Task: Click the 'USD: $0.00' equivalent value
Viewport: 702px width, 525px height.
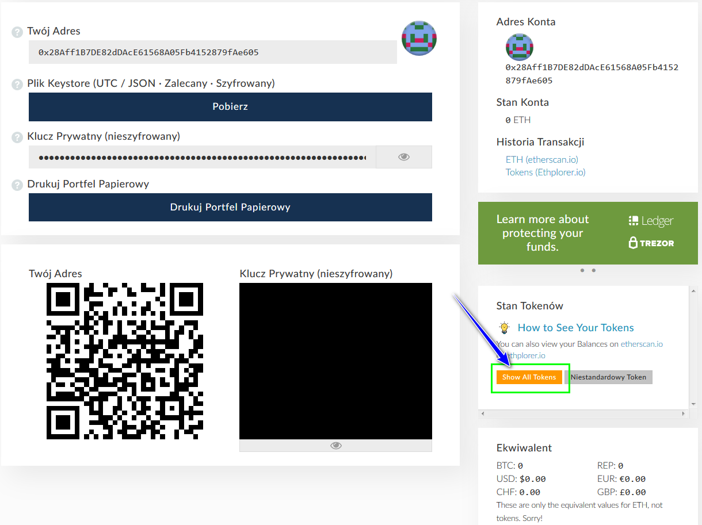Action: tap(521, 478)
